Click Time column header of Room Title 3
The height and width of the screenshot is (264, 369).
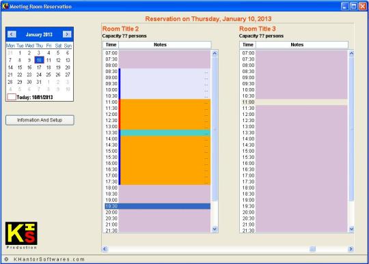(x=248, y=44)
